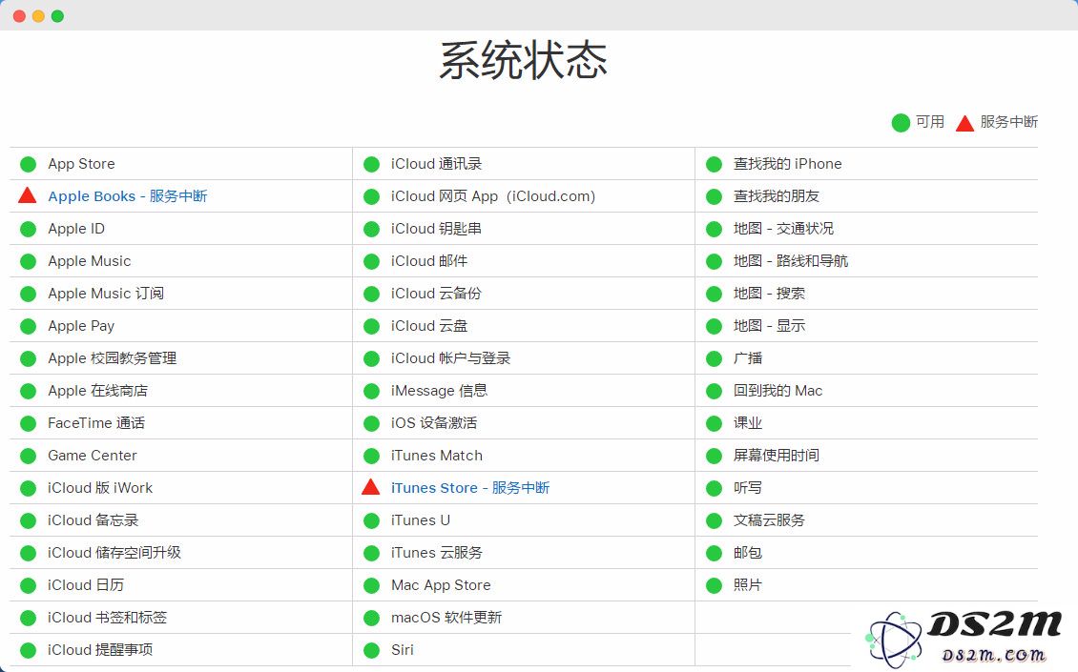This screenshot has width=1078, height=672.
Task: Close the window with the red button
Action: click(19, 16)
